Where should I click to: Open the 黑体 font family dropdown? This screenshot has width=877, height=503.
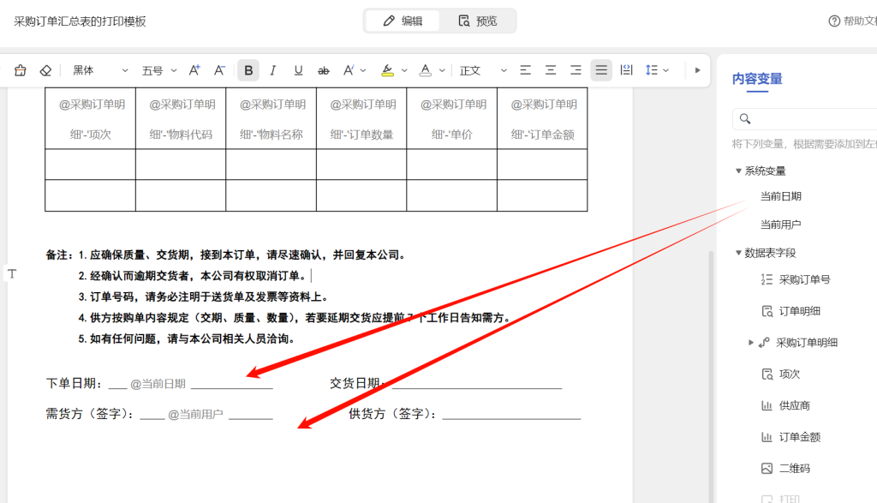tap(100, 70)
